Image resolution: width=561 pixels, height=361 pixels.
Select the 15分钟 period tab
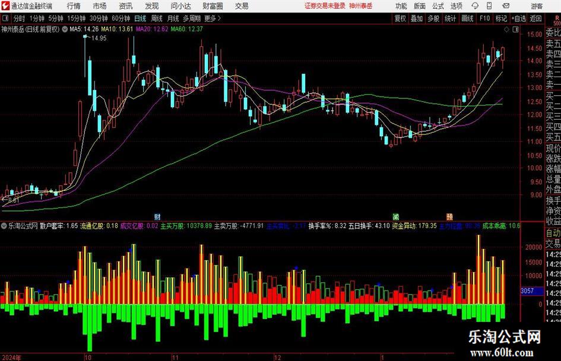pos(77,18)
